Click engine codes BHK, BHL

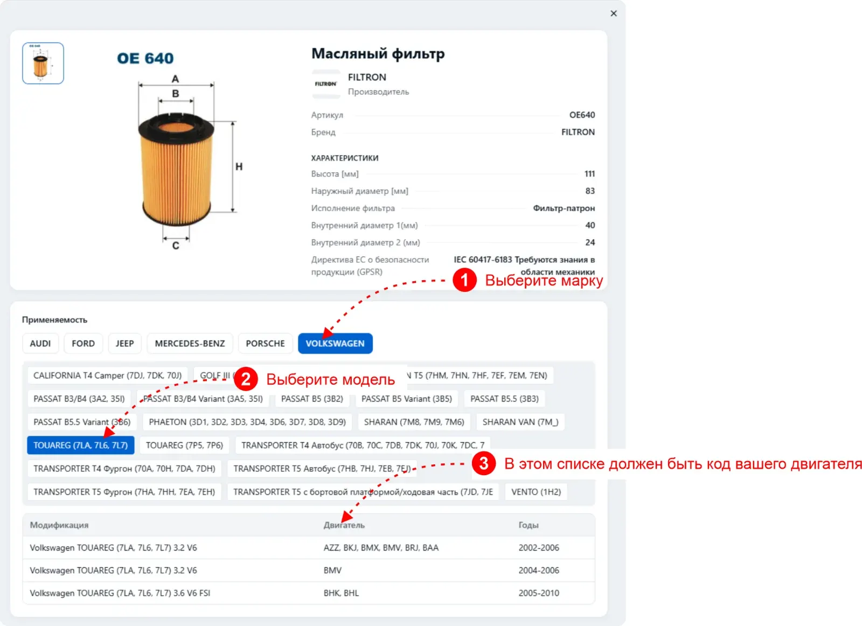(341, 593)
